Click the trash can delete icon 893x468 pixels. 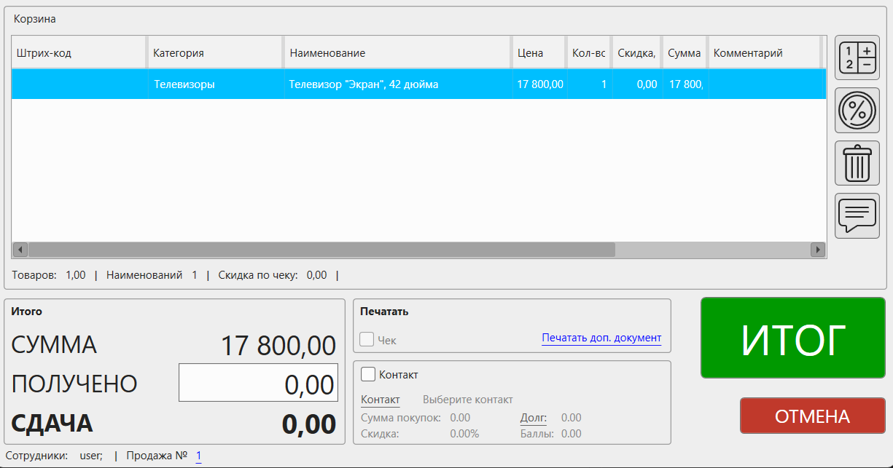(x=857, y=163)
